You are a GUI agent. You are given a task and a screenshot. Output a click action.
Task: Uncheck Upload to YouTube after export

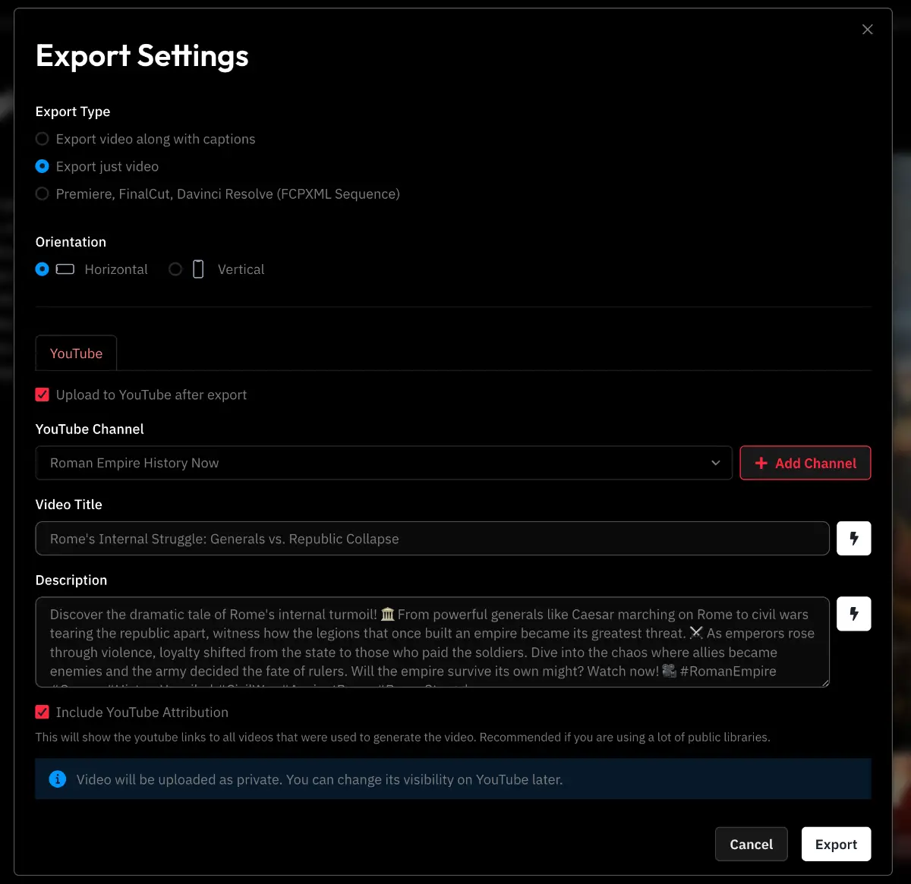point(43,395)
